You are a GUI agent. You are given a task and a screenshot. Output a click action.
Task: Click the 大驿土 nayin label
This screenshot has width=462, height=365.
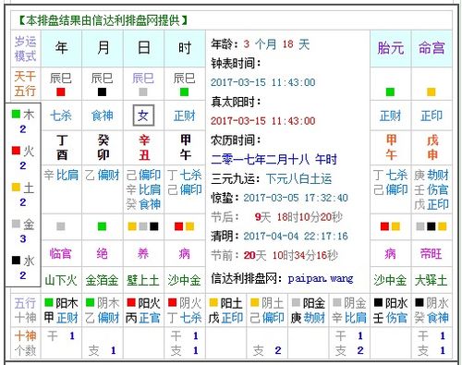432,280
